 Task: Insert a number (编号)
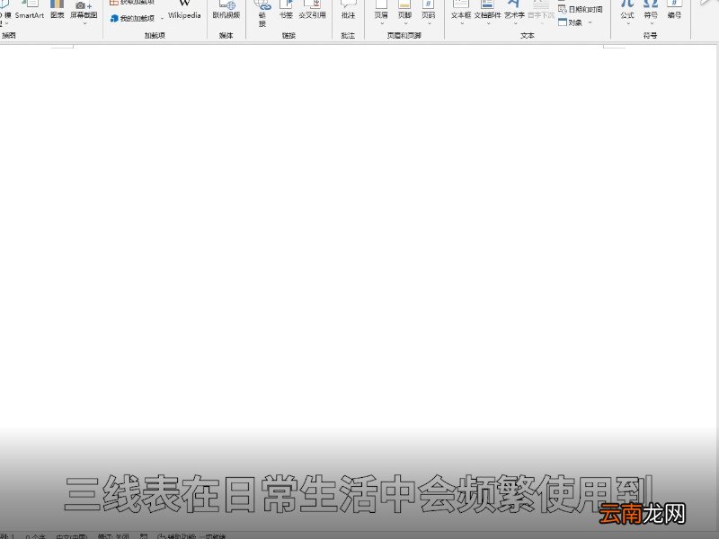click(674, 10)
